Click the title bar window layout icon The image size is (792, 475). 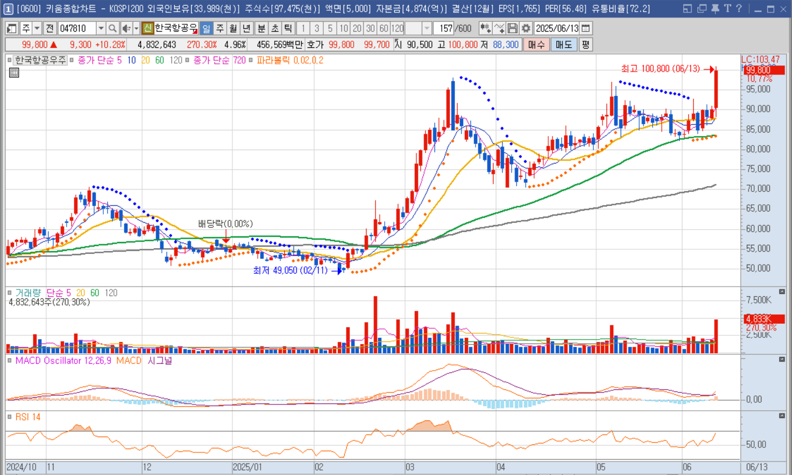[687, 8]
